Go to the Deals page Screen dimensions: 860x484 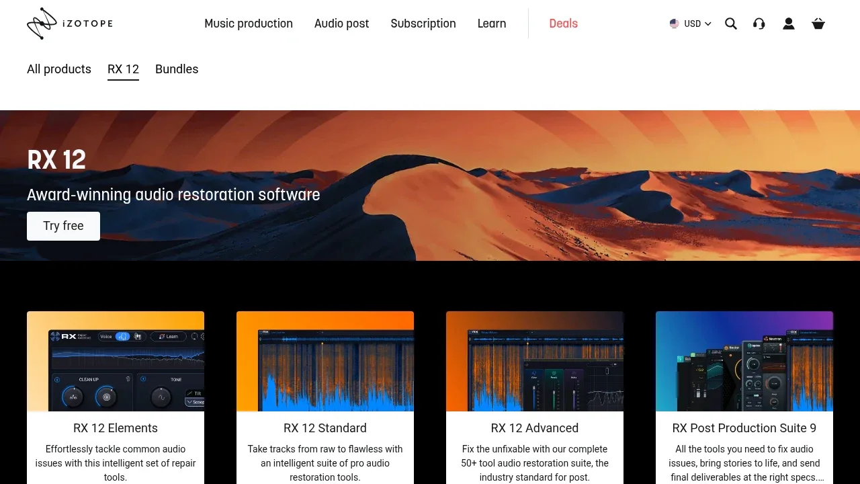[x=564, y=24]
